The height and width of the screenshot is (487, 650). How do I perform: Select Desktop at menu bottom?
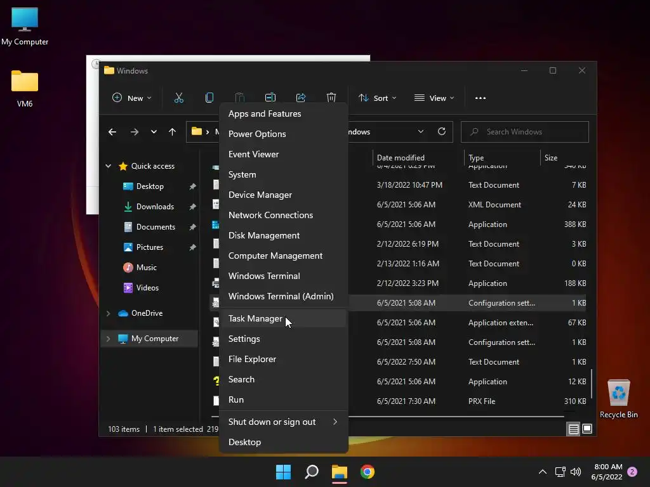coord(283,442)
